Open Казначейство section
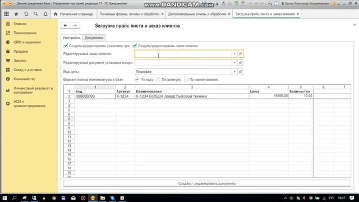The height and width of the screenshot is (202, 359). tap(24, 79)
